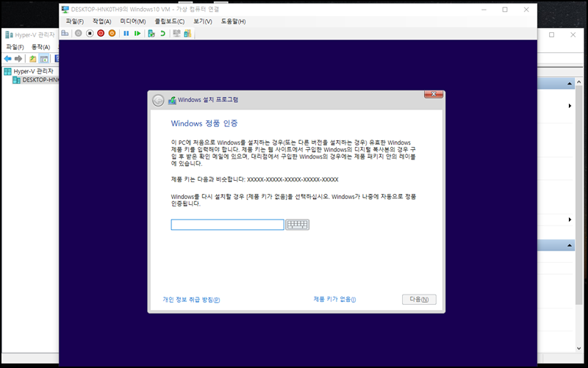Image resolution: width=588 pixels, height=368 pixels.
Task: Click the Ctrl+Alt+Del toolbar icon
Action: pyautogui.click(x=65, y=33)
